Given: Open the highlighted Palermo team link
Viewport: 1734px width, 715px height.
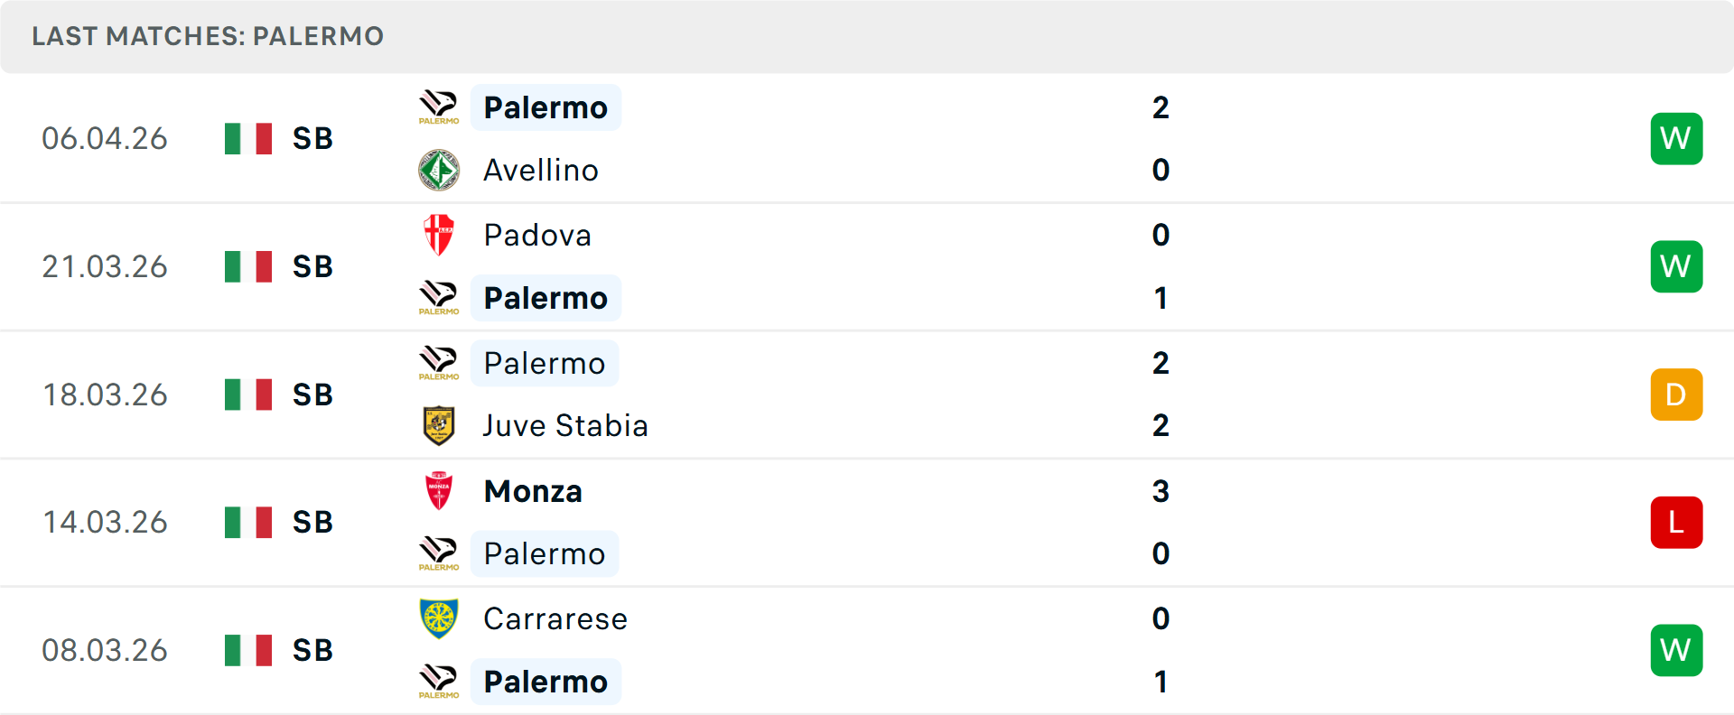Looking at the screenshot, I should point(545,107).
